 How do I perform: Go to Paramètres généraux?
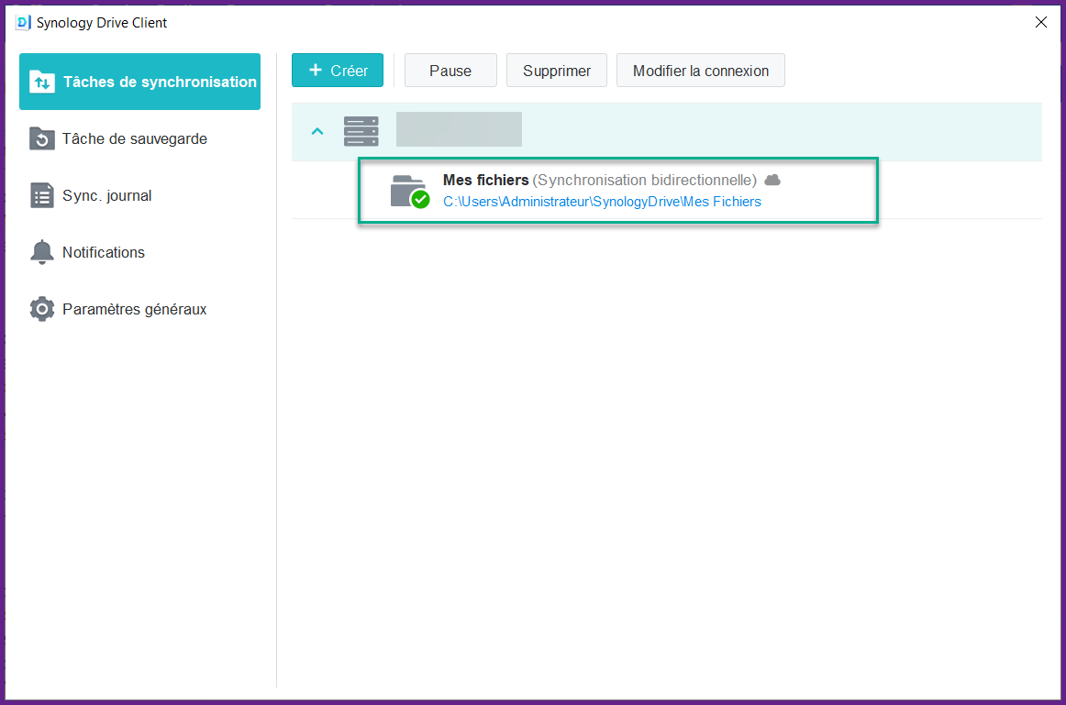135,309
